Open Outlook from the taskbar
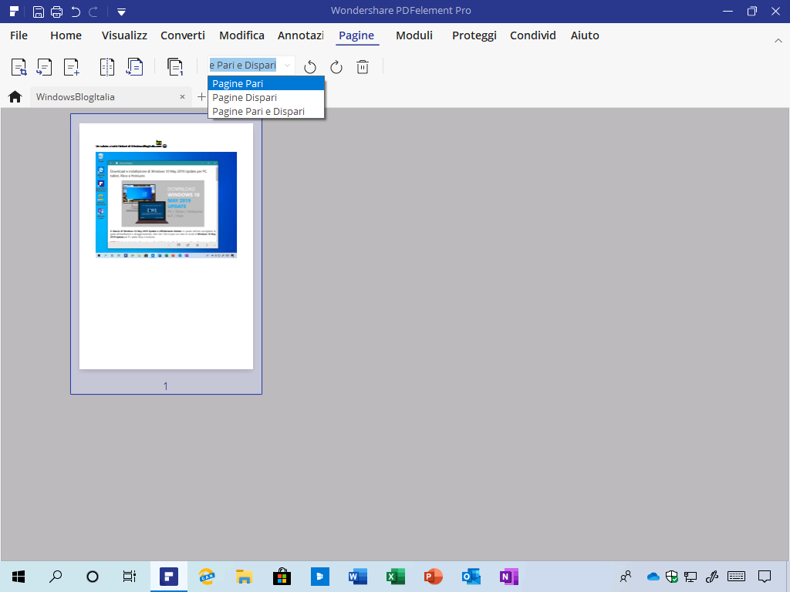 (x=471, y=577)
